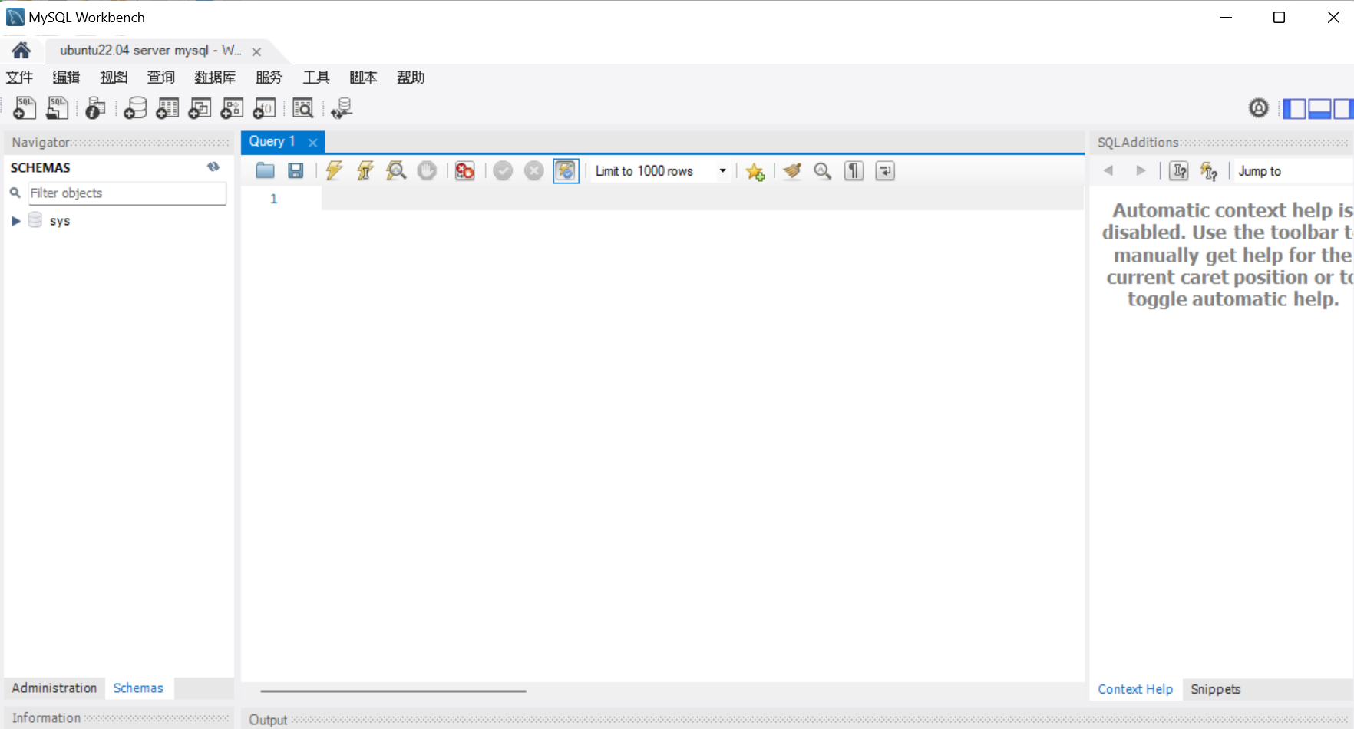Execute the SQL script with the lightning icon
The image size is (1354, 729).
[x=333, y=170]
